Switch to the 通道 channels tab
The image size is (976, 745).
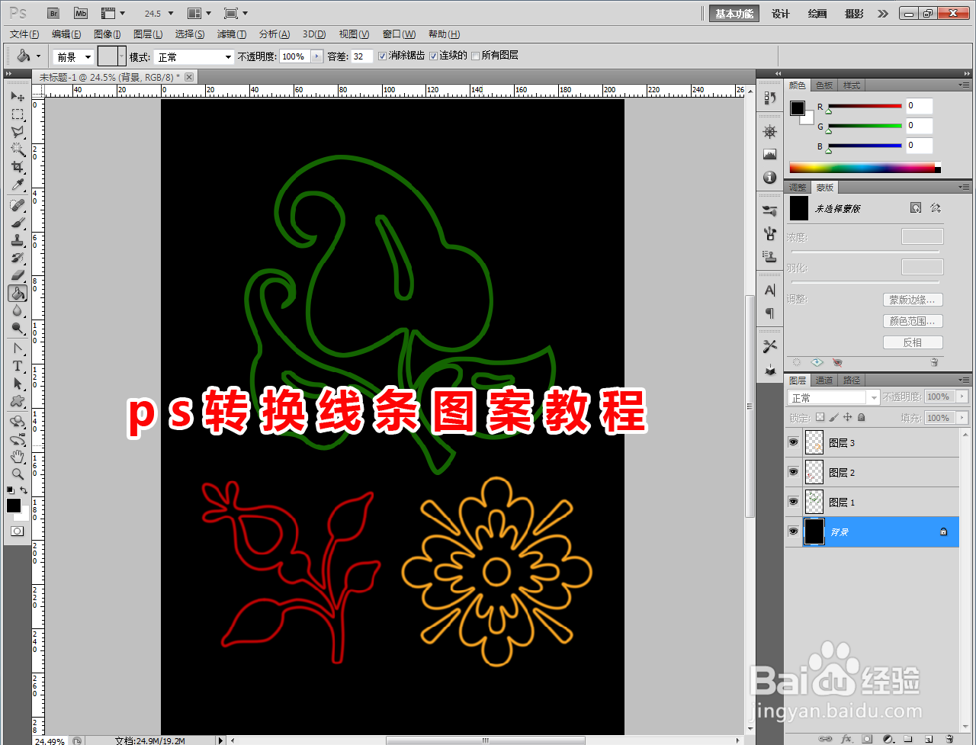pos(824,381)
